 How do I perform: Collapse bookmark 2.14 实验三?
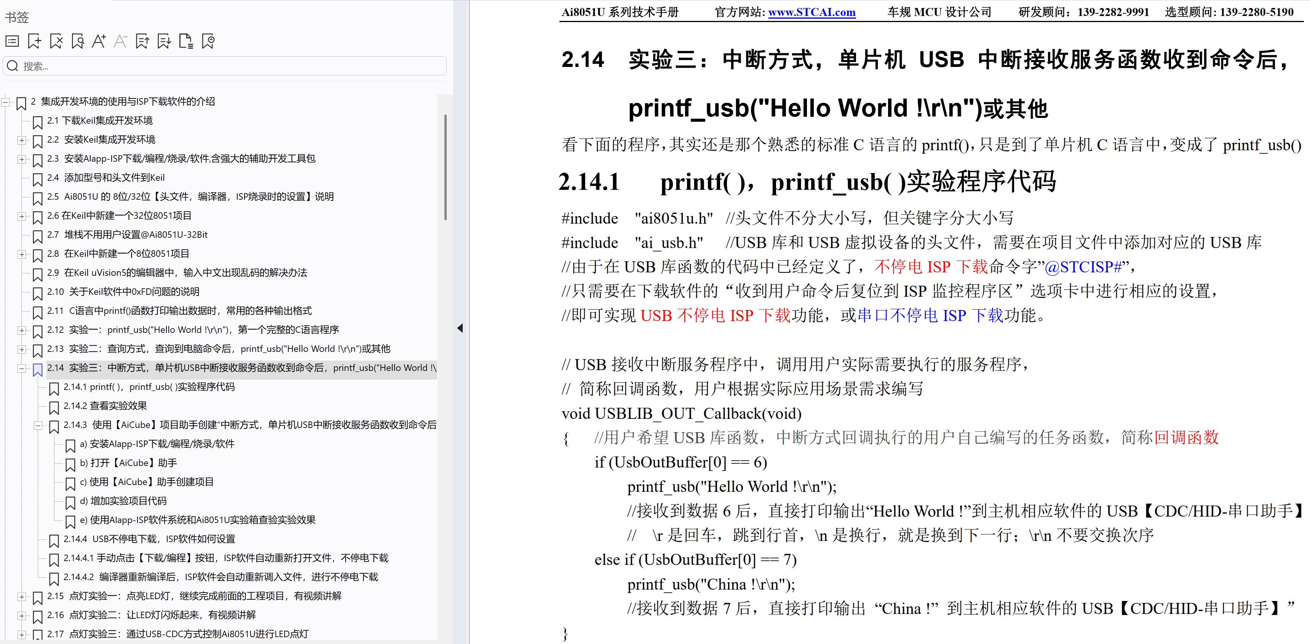point(21,369)
